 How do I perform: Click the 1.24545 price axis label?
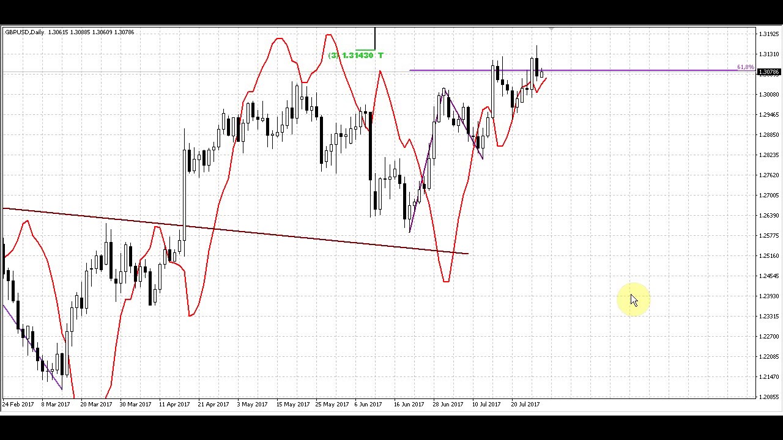(x=769, y=276)
